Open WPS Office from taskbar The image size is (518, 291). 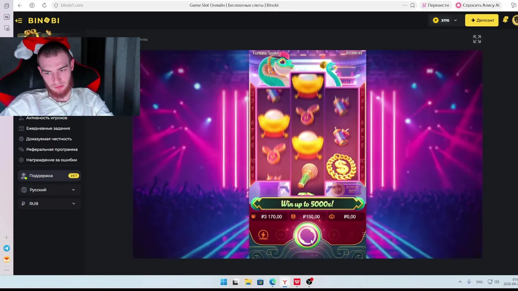297,282
